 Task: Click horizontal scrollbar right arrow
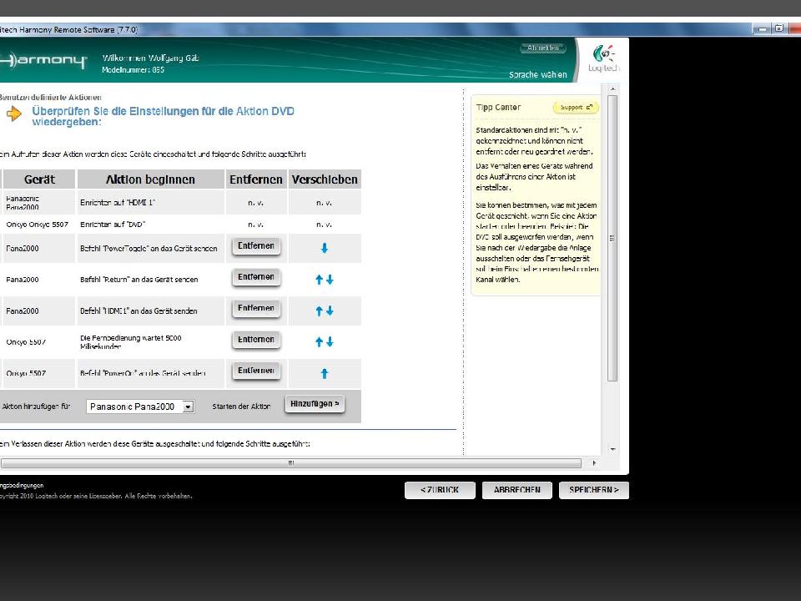coord(594,463)
